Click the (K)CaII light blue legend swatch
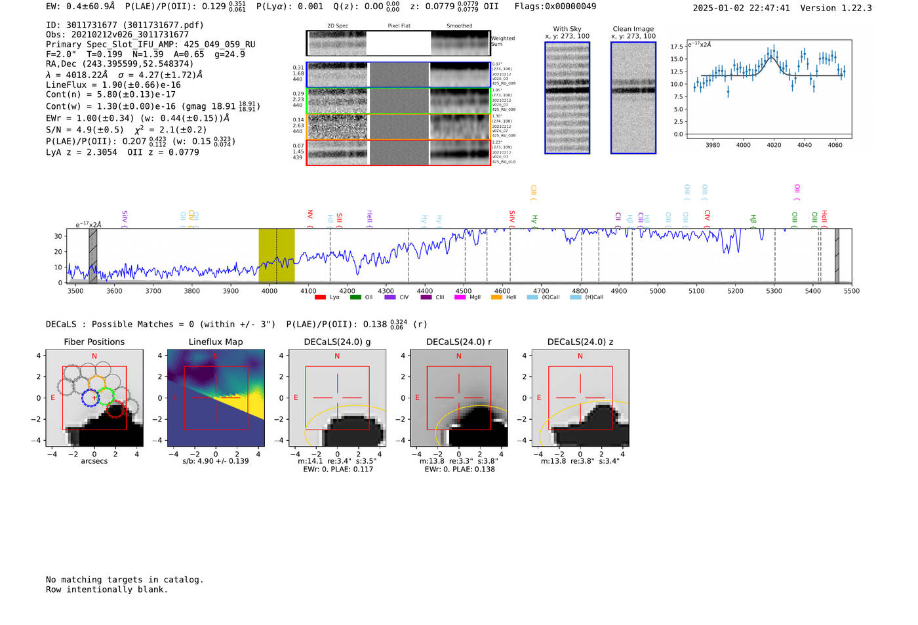Viewport: 918px width, 625px height. (532, 297)
